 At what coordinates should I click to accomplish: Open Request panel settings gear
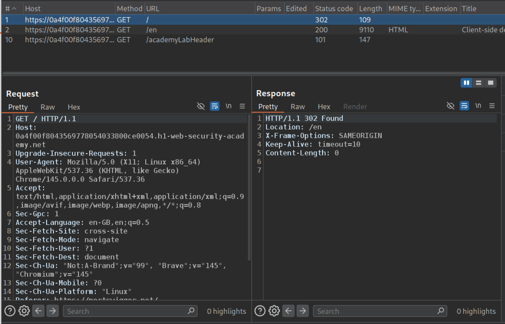(24, 311)
